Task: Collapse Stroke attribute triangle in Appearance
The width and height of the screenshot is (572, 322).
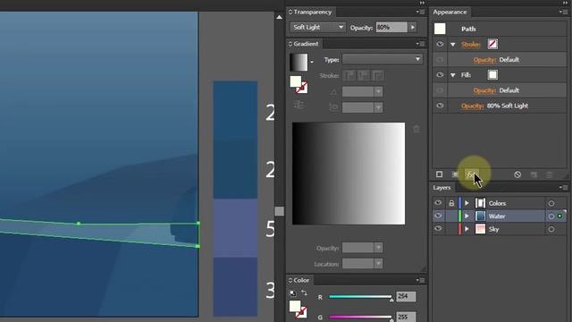Action: coord(453,44)
